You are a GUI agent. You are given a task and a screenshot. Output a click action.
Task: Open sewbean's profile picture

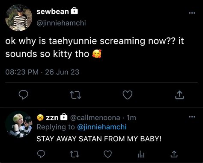(x=19, y=17)
